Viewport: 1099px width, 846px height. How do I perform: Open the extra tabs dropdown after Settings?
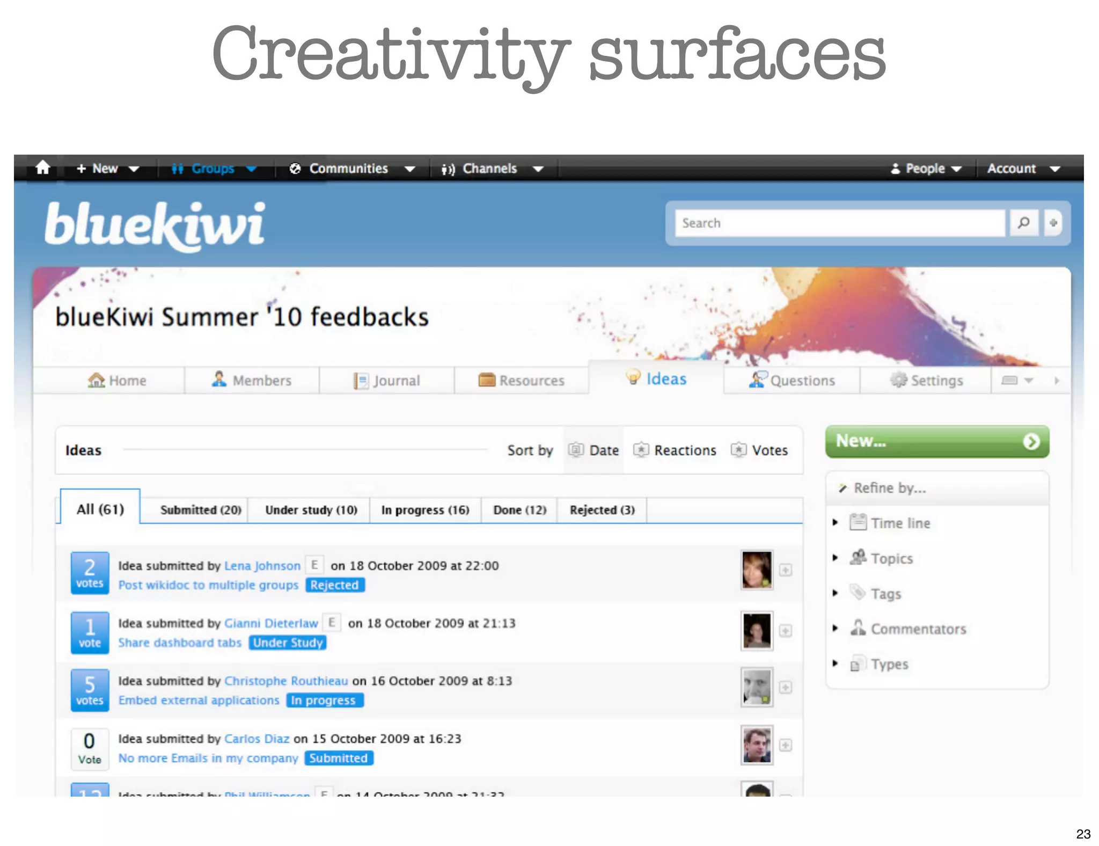[1017, 380]
